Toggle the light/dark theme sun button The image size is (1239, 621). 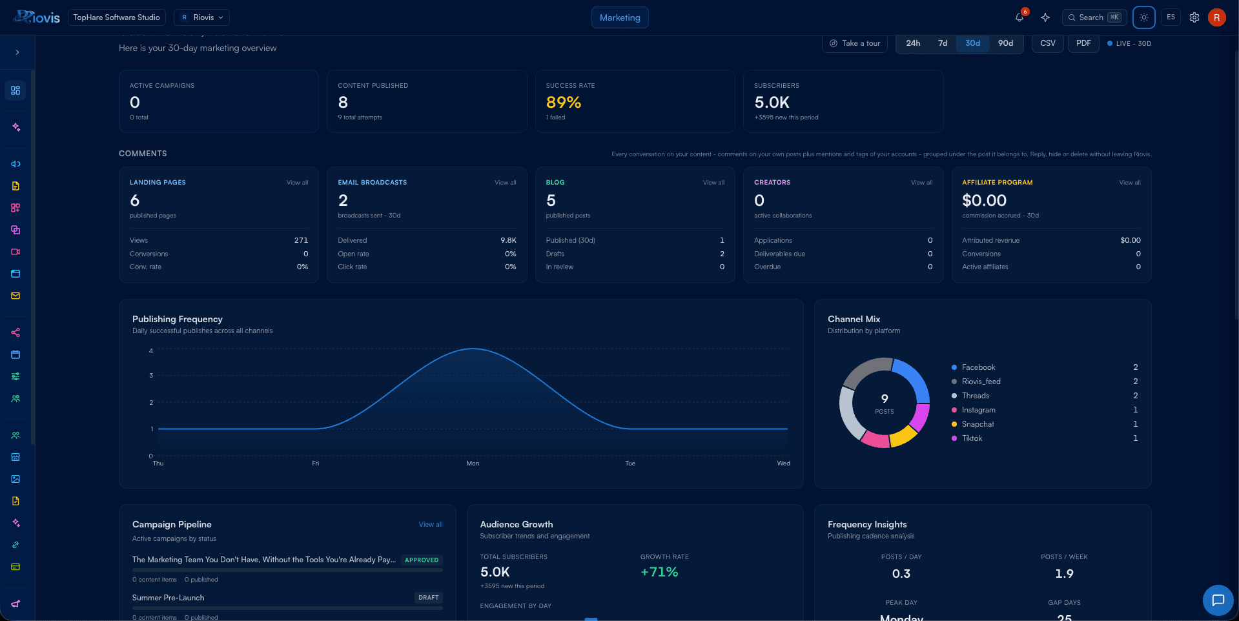1144,17
